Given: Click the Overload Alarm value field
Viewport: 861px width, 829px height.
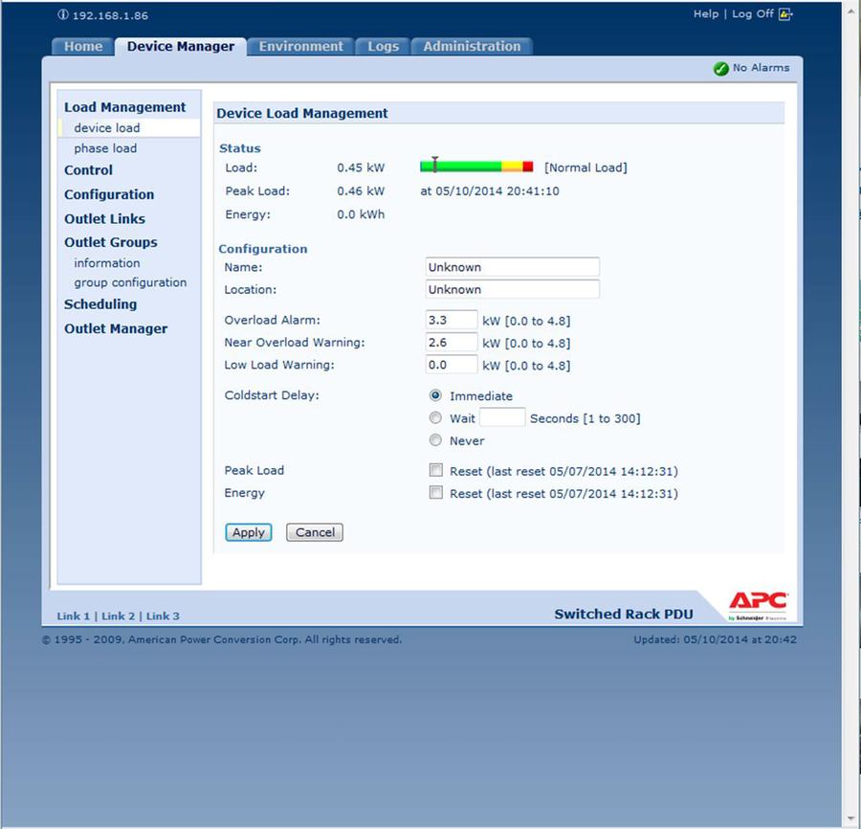Looking at the screenshot, I should click(452, 321).
